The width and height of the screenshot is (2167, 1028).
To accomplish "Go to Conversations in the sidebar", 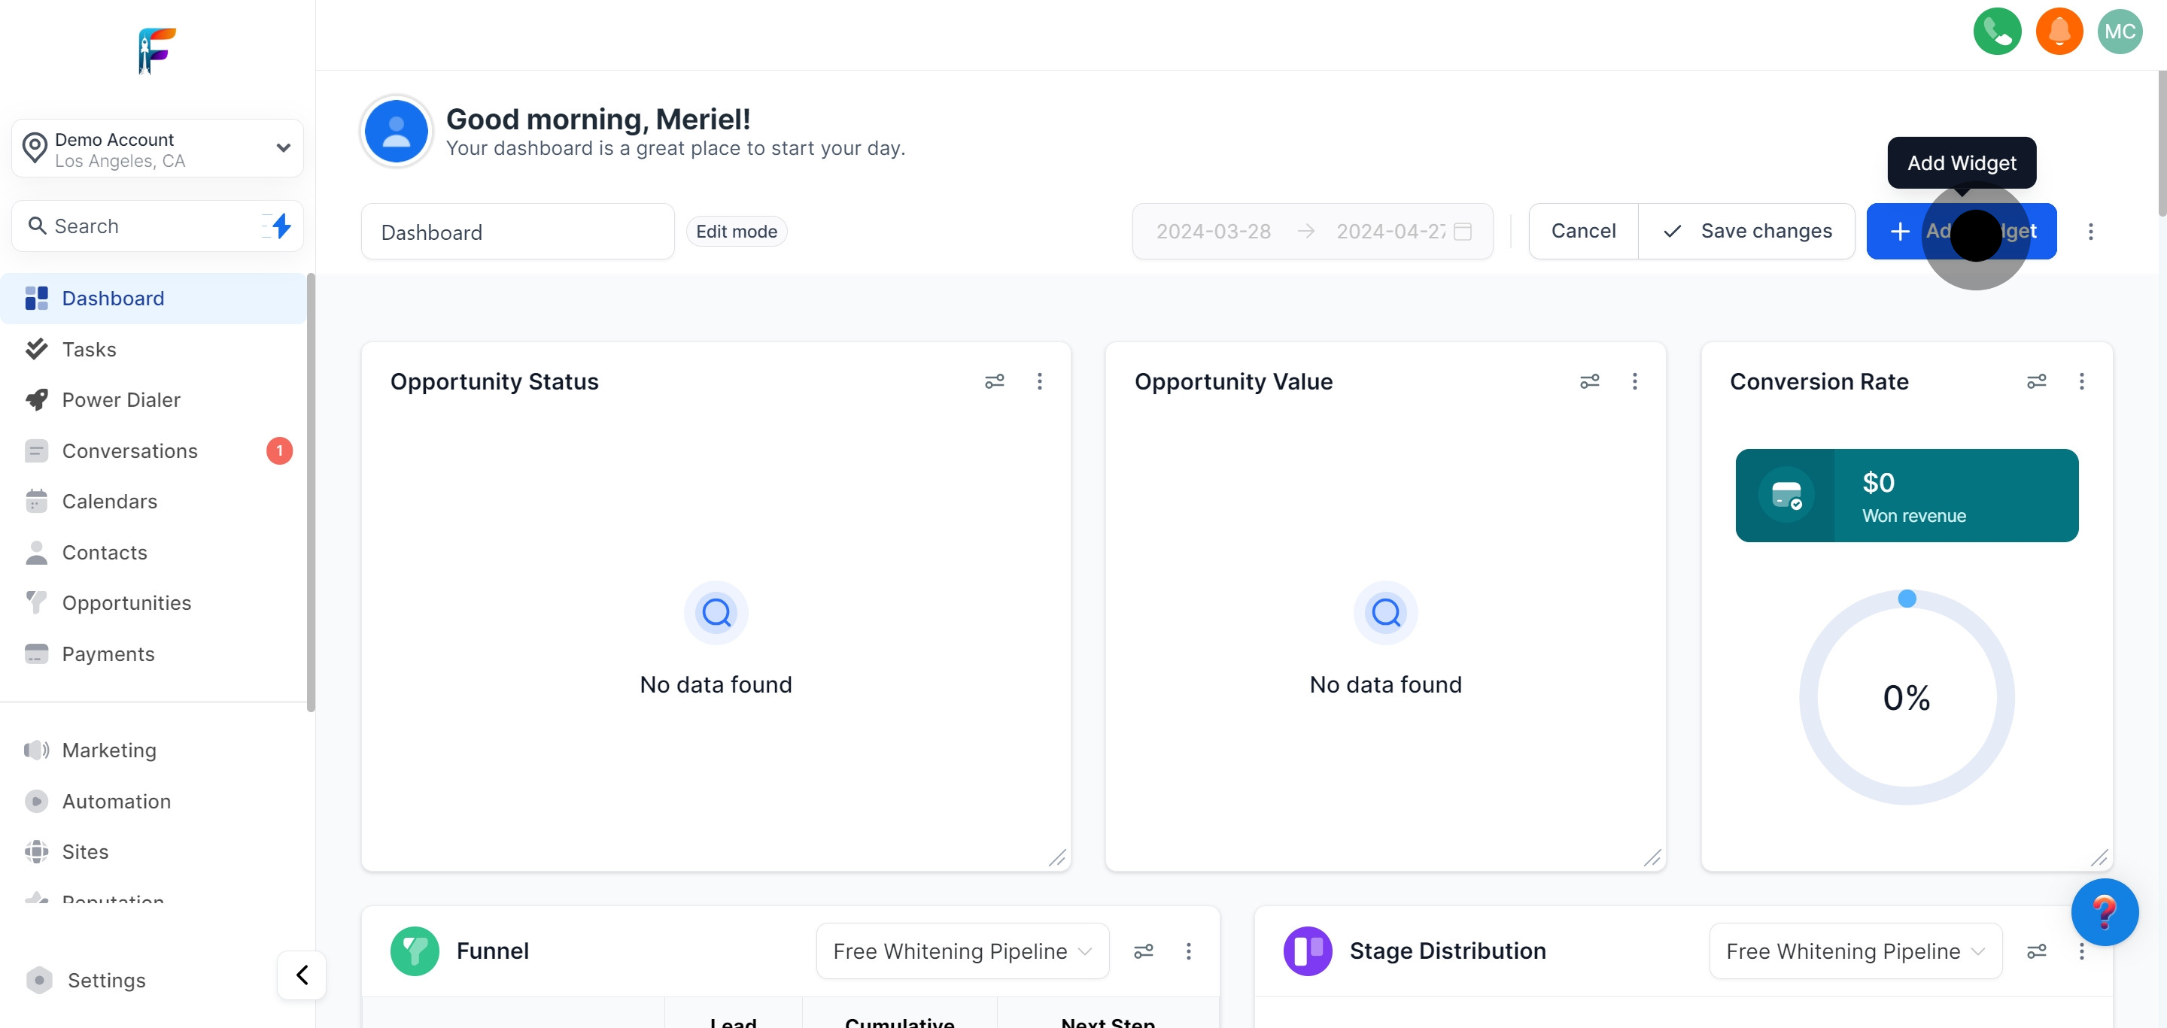I will click(129, 450).
